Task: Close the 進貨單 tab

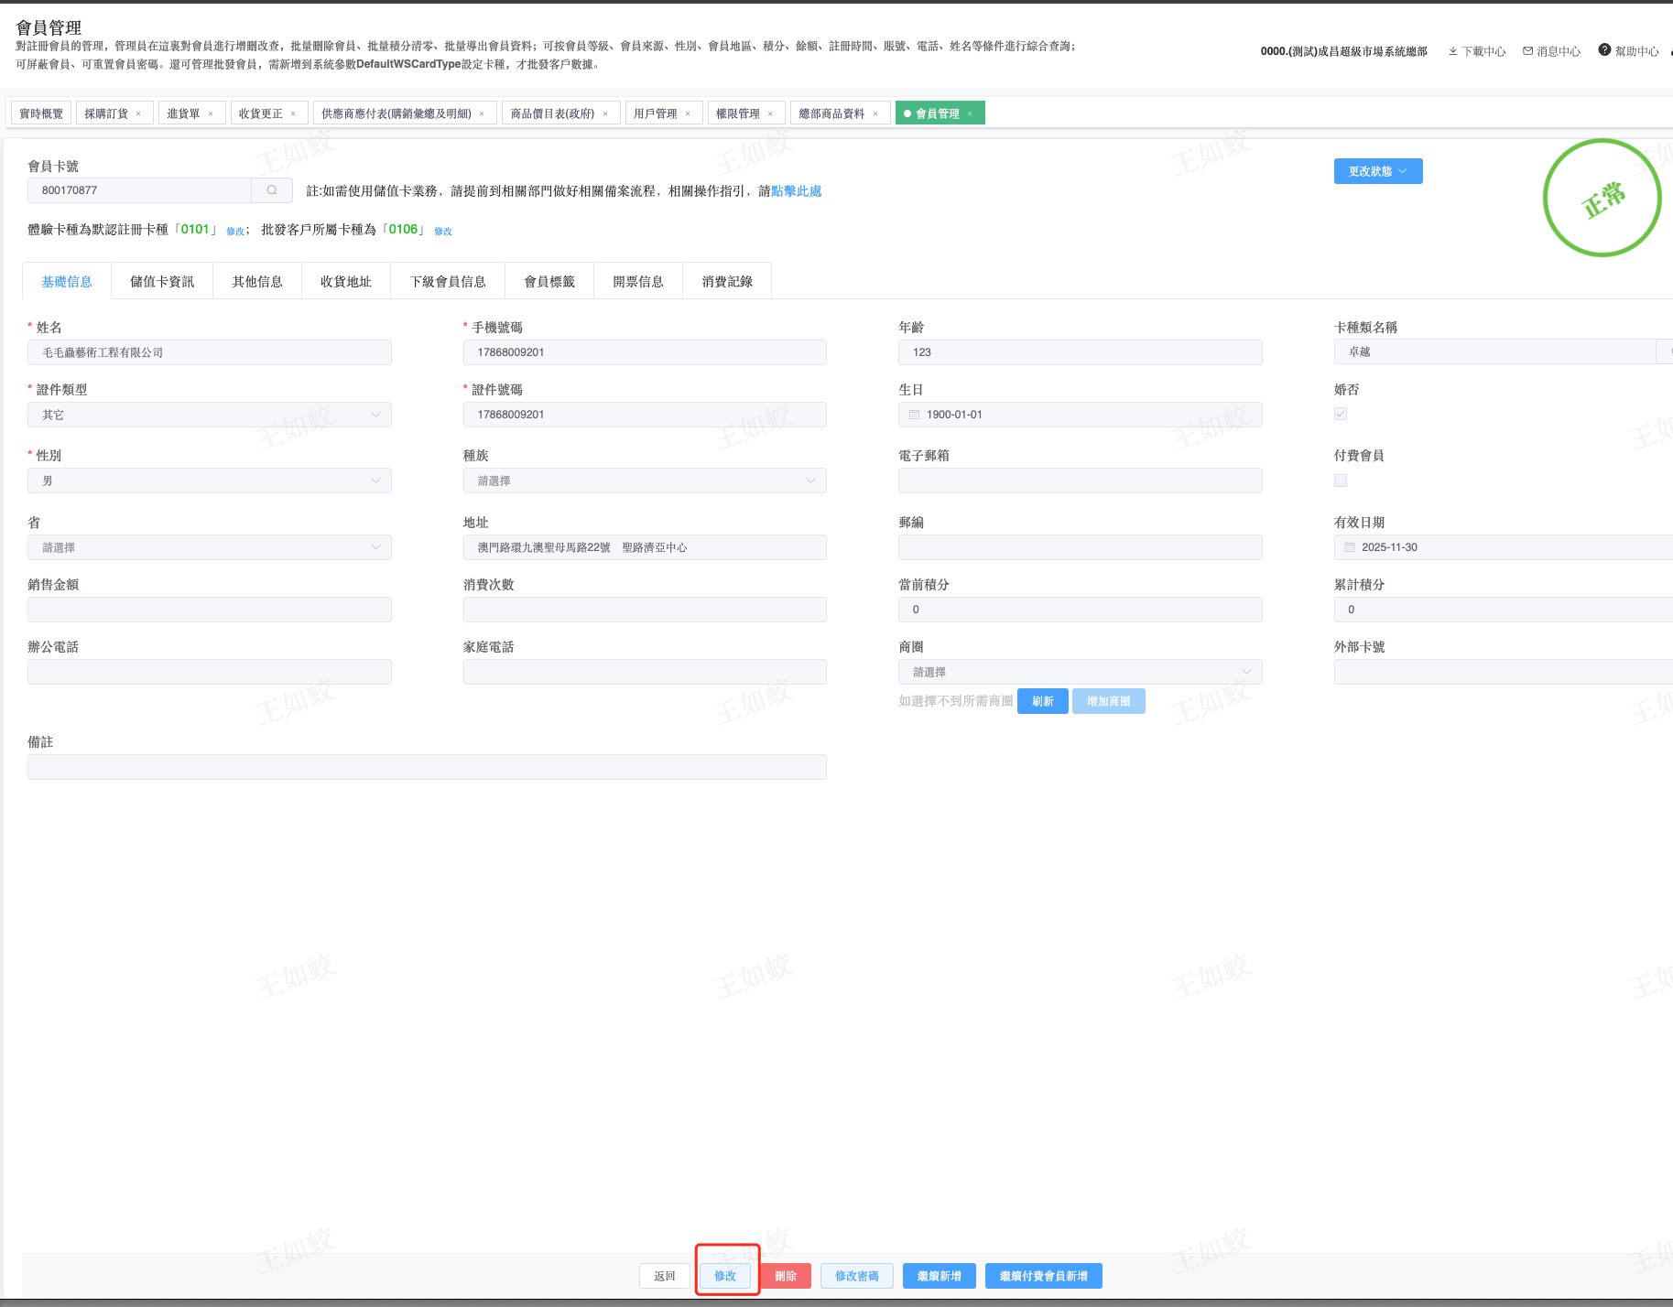Action: [211, 114]
